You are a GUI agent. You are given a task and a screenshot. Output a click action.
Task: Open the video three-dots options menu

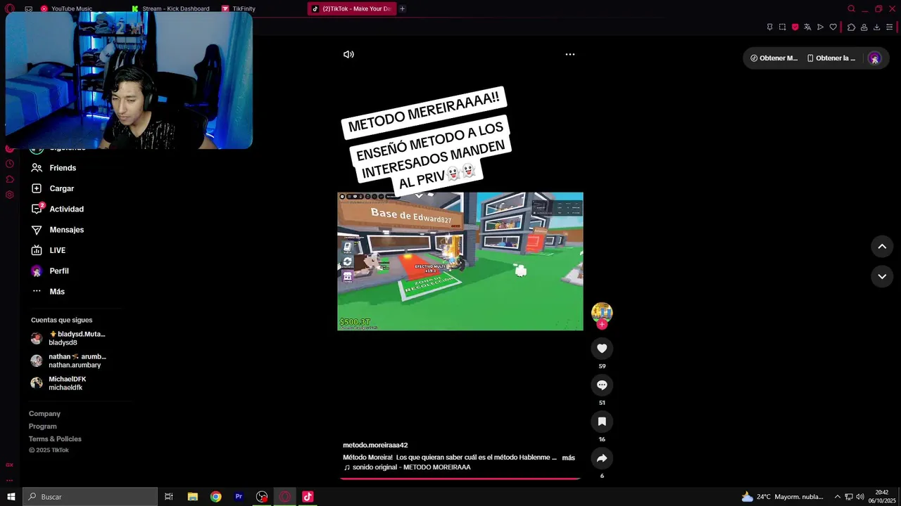pyautogui.click(x=570, y=54)
